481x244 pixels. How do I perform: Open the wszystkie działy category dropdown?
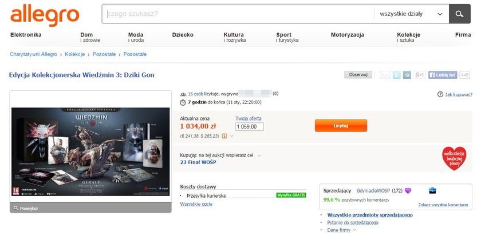point(411,14)
